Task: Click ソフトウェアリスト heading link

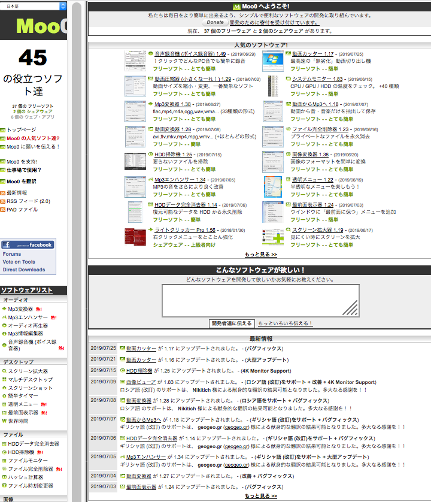Action: (26, 291)
